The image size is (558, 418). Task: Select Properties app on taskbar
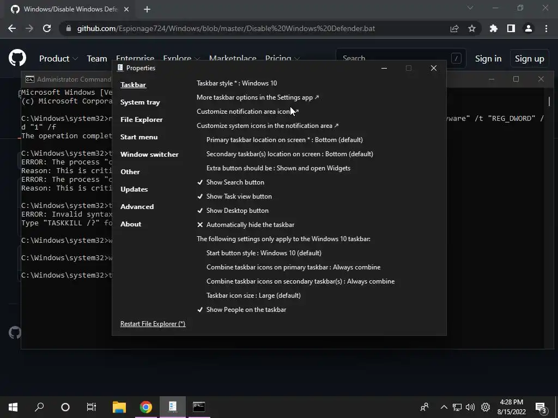click(x=173, y=407)
